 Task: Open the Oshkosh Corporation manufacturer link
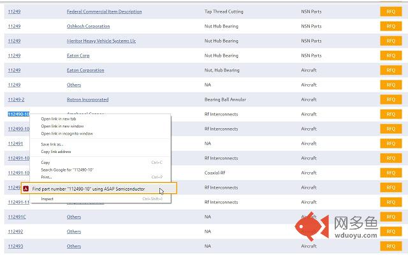(x=88, y=26)
